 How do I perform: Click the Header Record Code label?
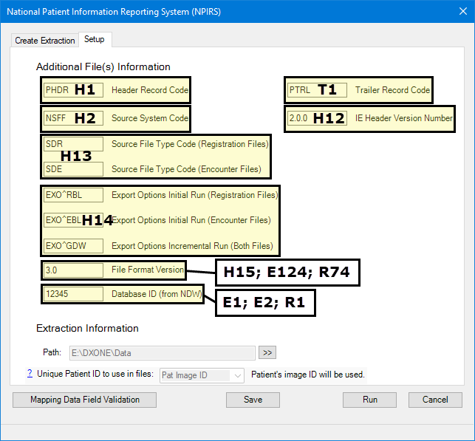[x=150, y=90]
